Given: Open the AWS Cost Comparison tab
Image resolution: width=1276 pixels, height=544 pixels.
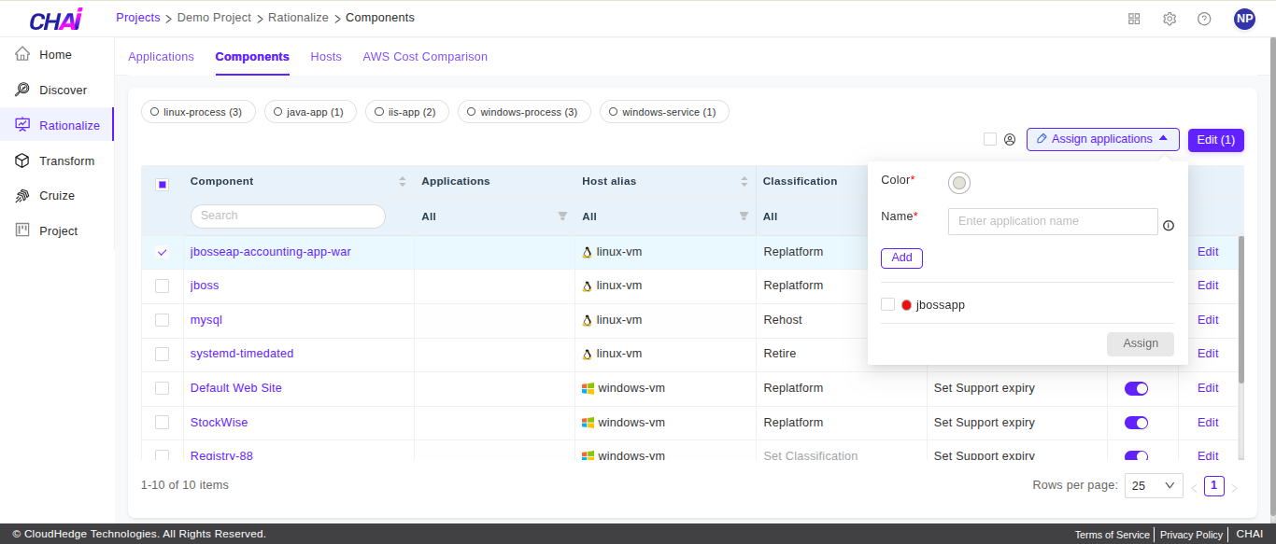Looking at the screenshot, I should point(425,57).
